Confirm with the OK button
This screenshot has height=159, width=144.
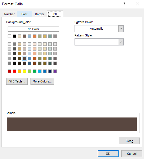(108, 154)
